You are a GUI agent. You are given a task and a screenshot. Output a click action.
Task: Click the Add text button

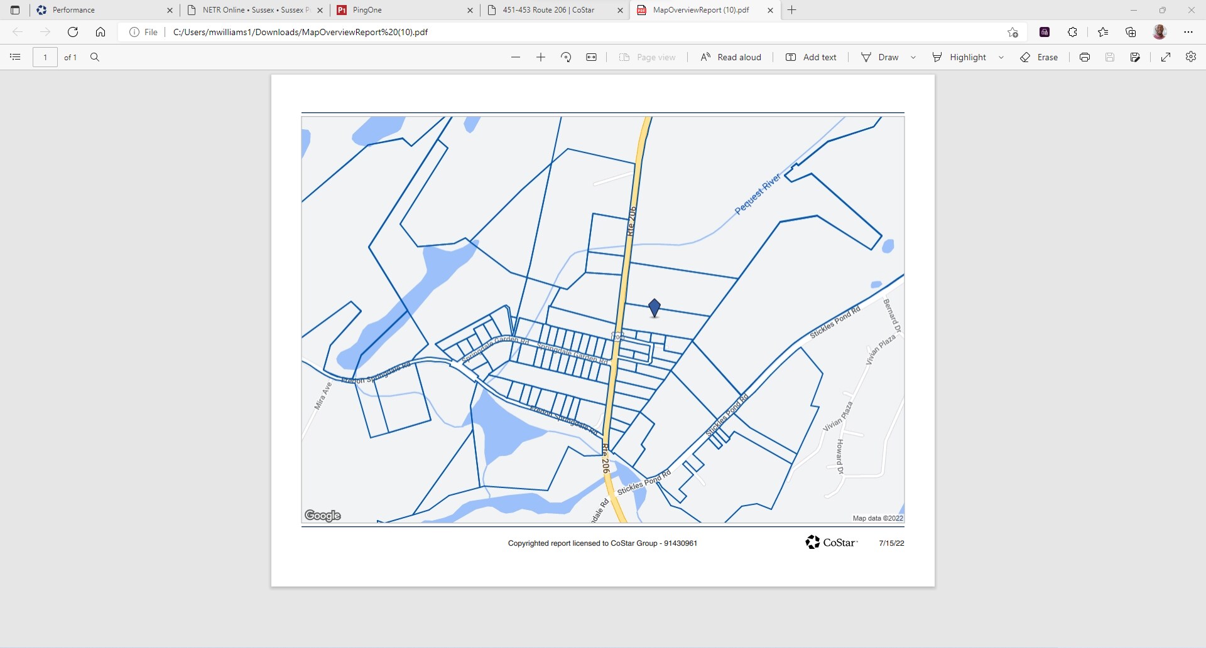pyautogui.click(x=811, y=57)
